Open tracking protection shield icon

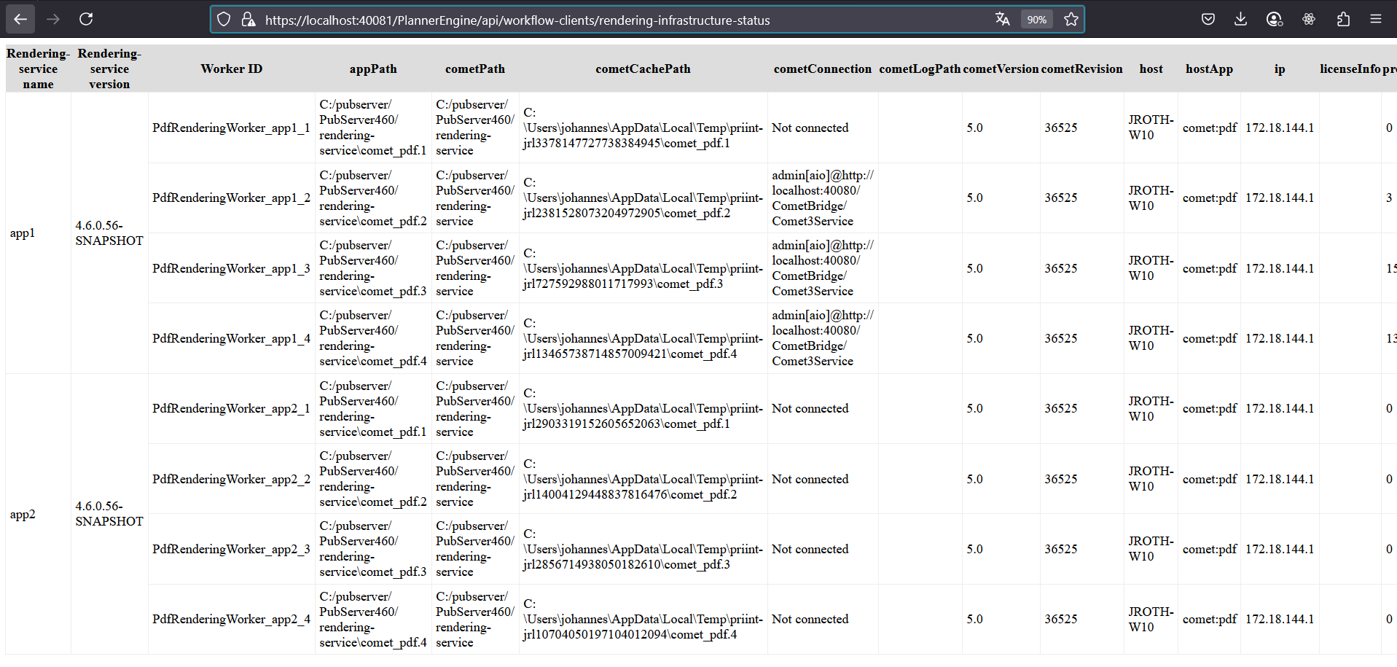[x=224, y=20]
